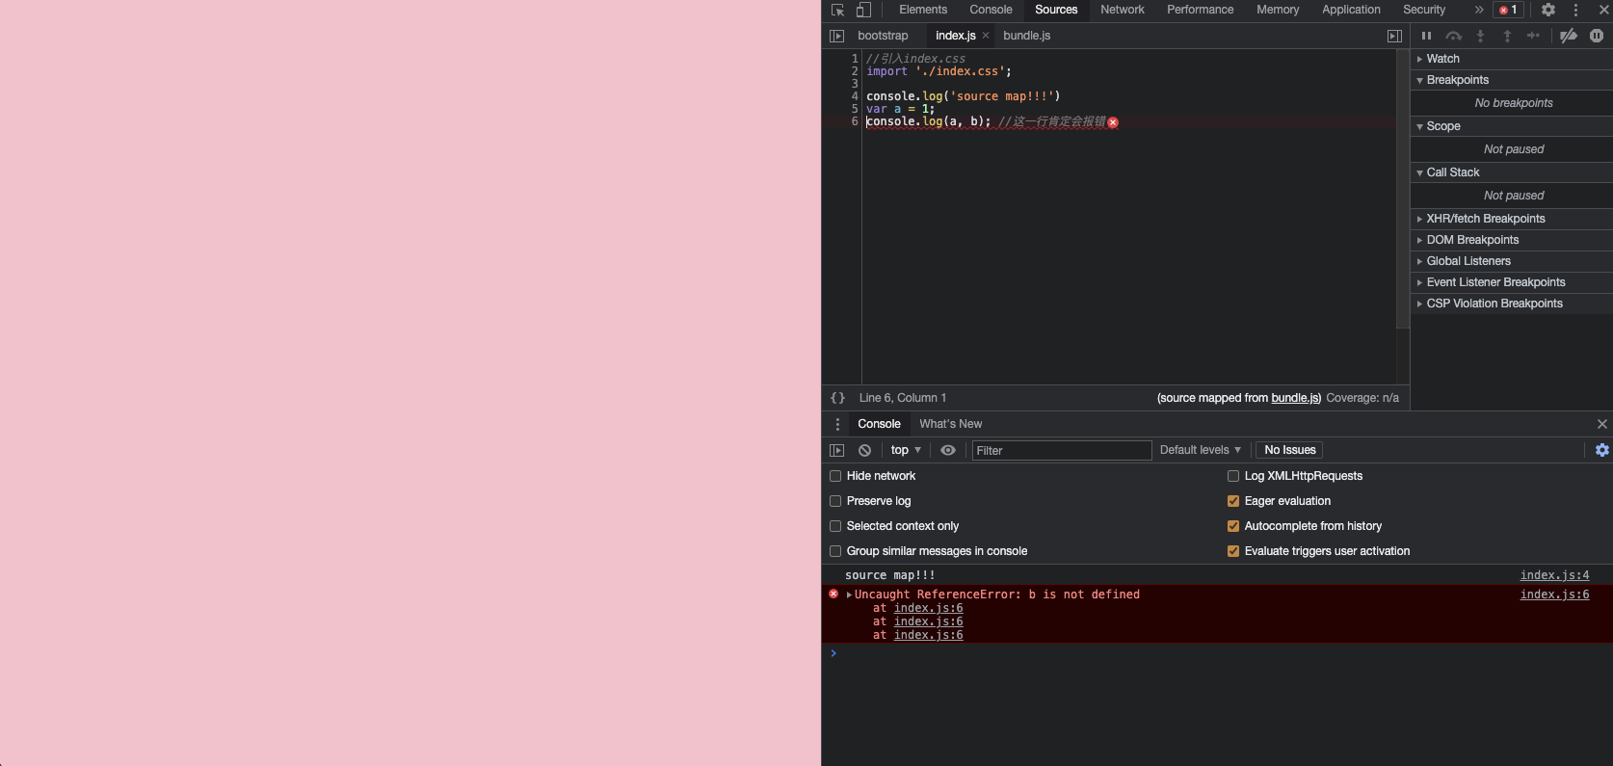Step out of current function
This screenshot has width=1613, height=766.
click(1507, 36)
